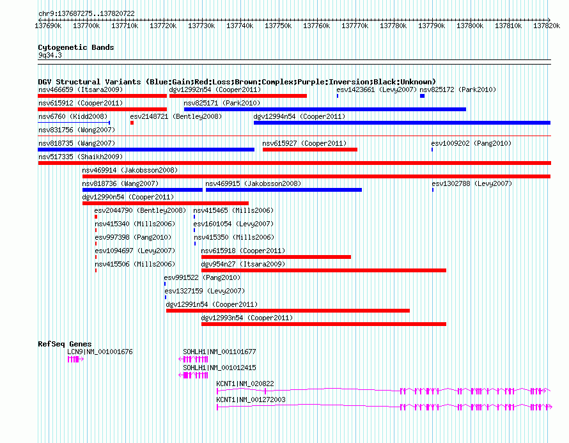569x443 pixels.
Task: Click the dgv12991n54 (Cooper2011) red bar
Action: pyautogui.click(x=288, y=311)
